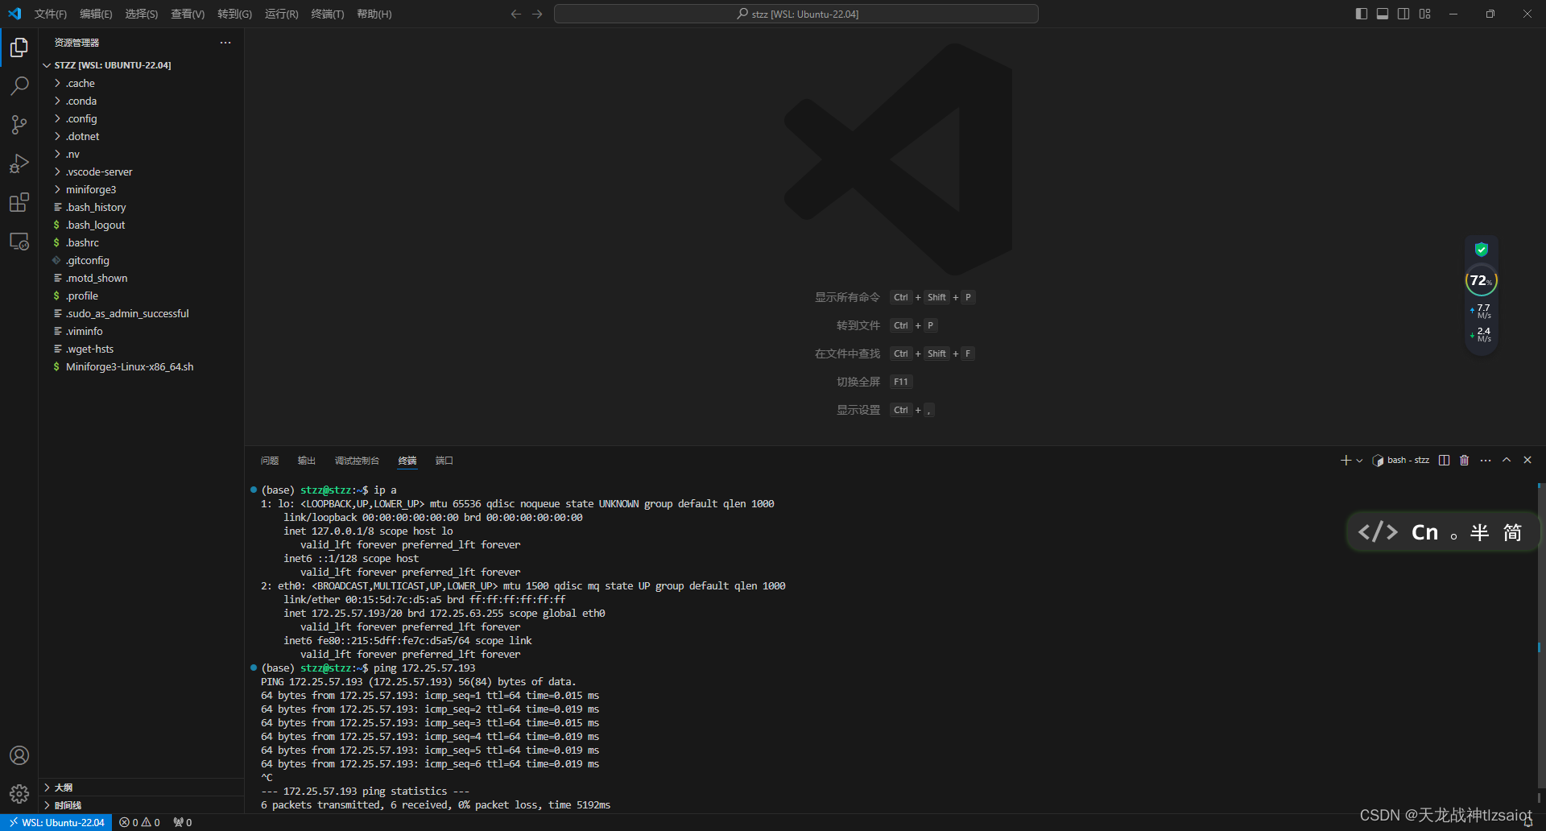
Task: Open the Source Control view
Action: (19, 125)
